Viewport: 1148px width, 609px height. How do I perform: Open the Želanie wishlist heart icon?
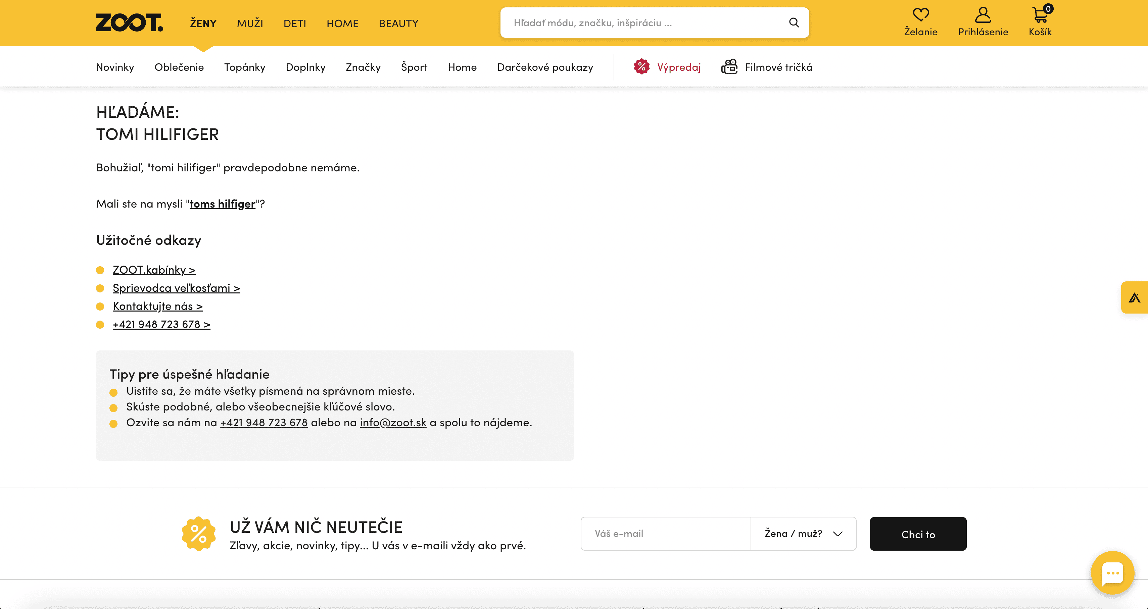(x=920, y=15)
